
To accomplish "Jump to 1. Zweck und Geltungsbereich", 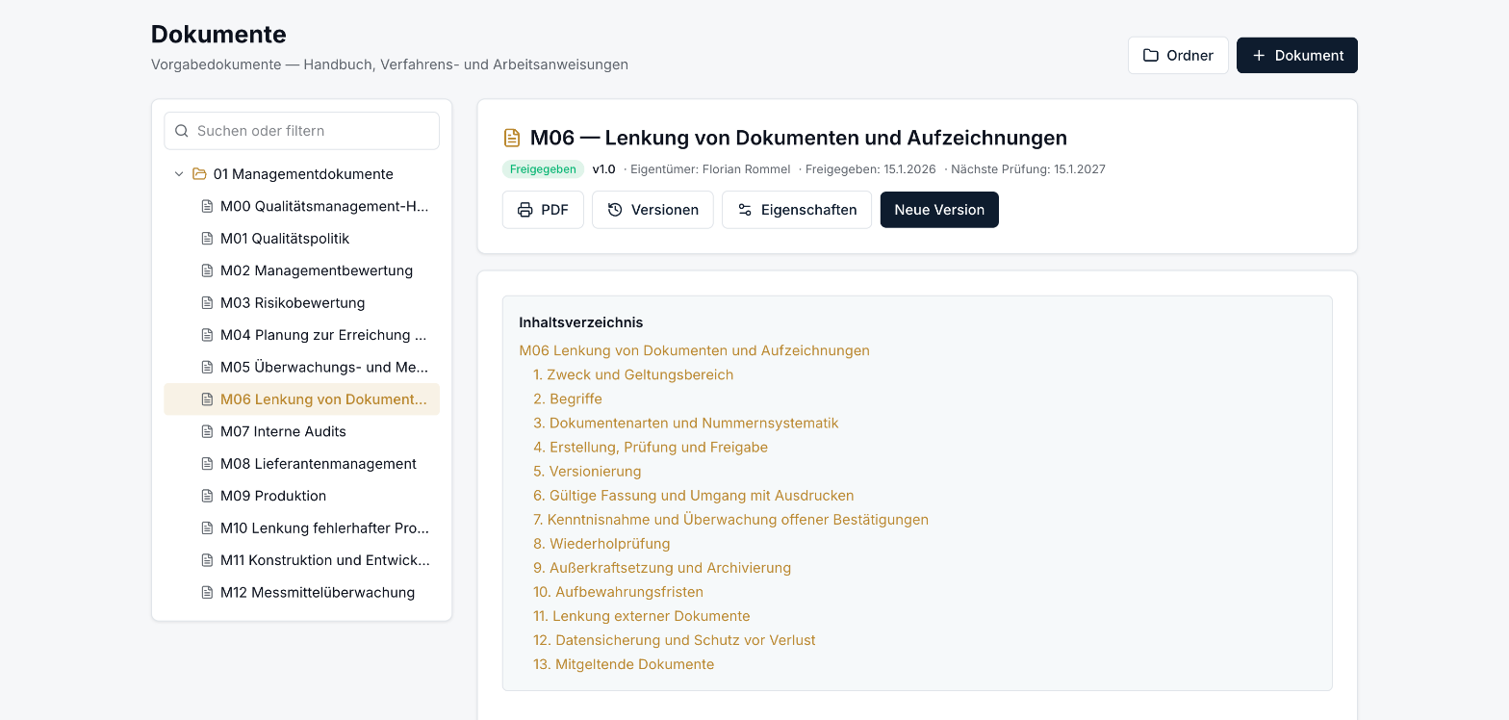I will tap(633, 375).
